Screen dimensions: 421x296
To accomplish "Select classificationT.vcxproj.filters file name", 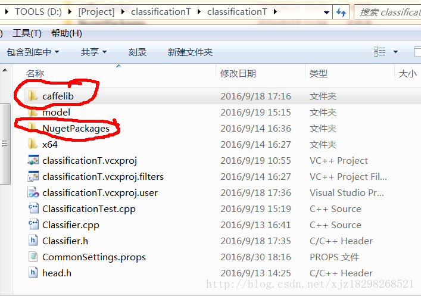I will (103, 177).
